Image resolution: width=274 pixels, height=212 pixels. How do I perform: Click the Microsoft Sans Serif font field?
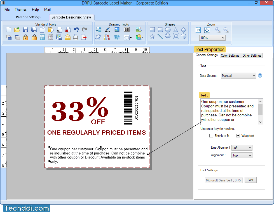224,180
